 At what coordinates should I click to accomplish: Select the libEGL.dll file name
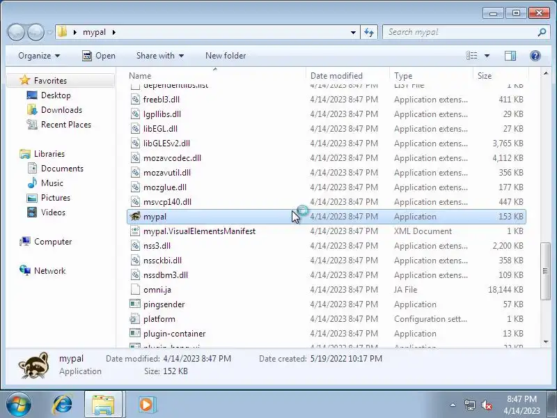pos(160,128)
